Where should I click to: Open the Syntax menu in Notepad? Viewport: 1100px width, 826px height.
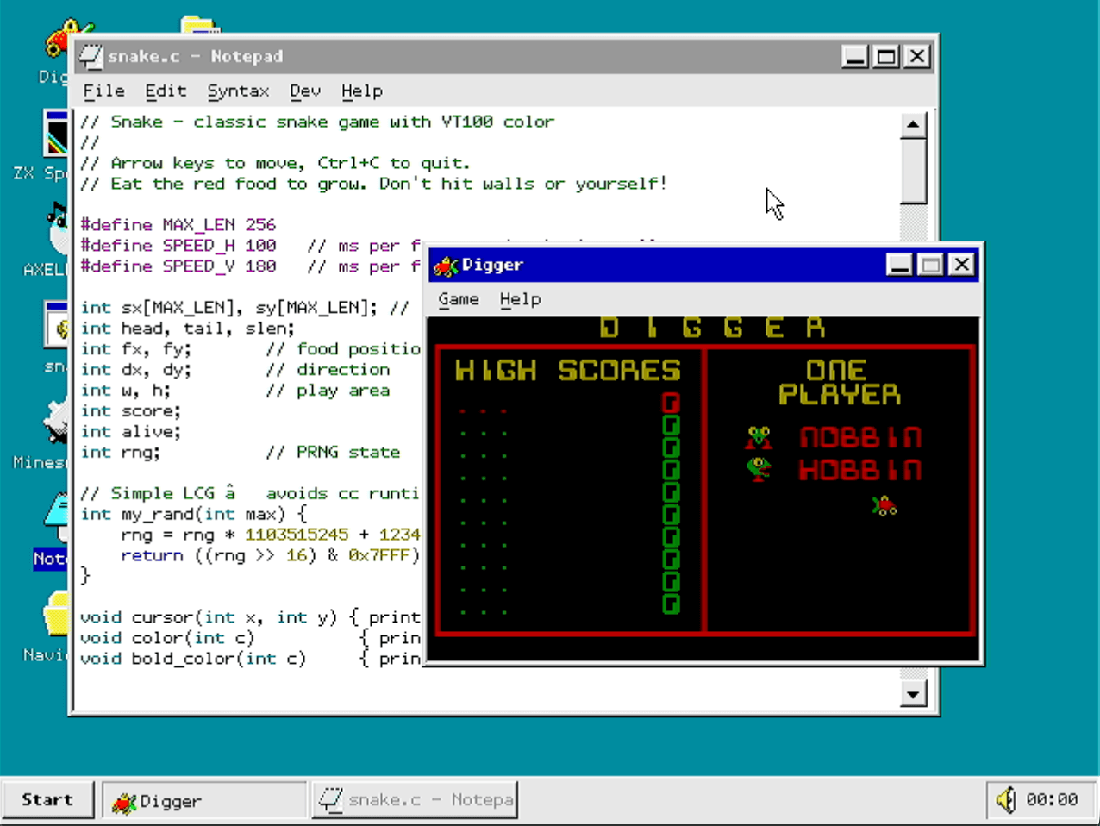click(x=238, y=91)
